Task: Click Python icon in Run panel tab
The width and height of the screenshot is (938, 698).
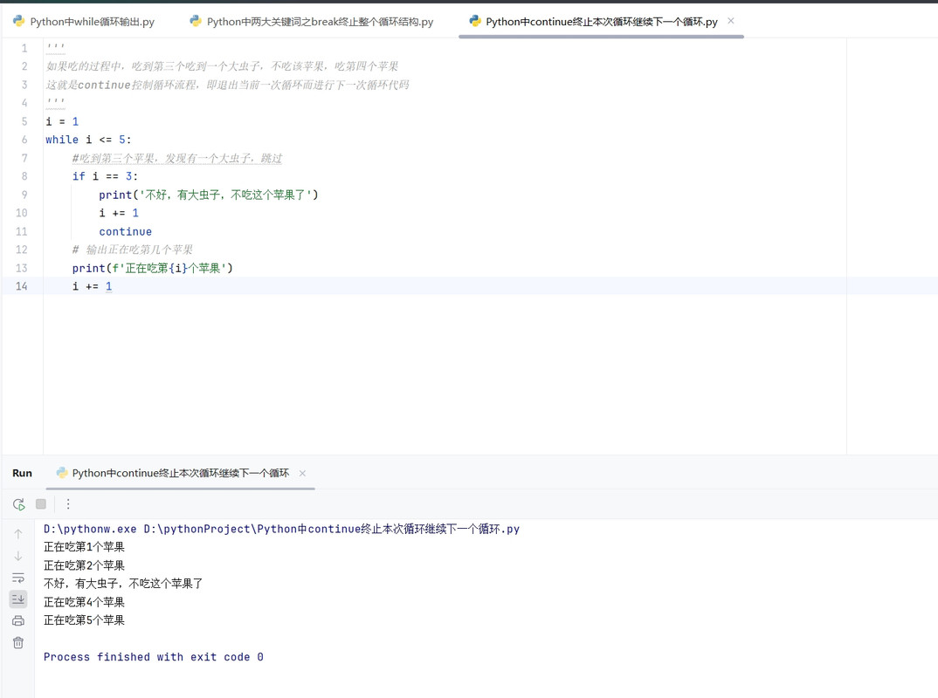Action: [x=62, y=473]
